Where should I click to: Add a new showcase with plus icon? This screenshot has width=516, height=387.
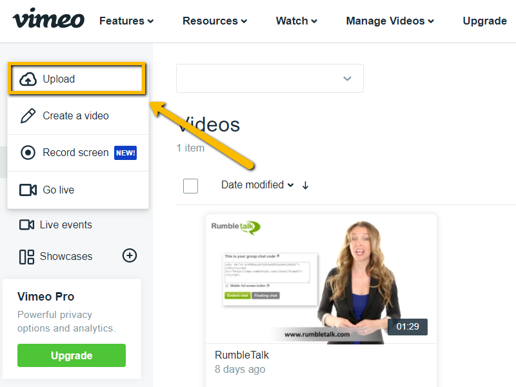tap(130, 255)
